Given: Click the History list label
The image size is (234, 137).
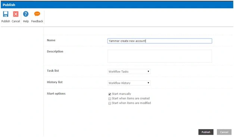Looking at the screenshot, I should tap(54, 82).
